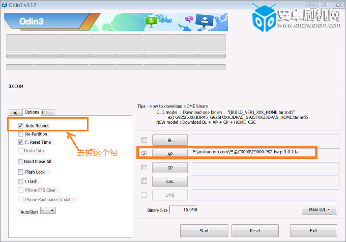
Task: Check the BL file checkbox
Action: pyautogui.click(x=144, y=140)
